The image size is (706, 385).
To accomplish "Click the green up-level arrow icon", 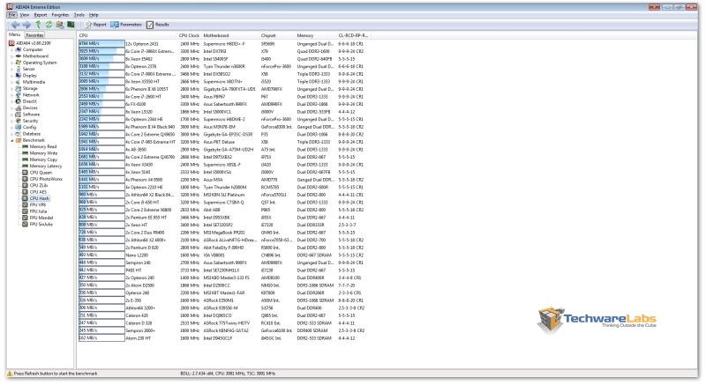I will coord(38,25).
